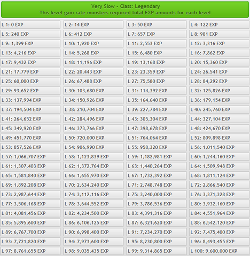Click the L 48: 424,670 EXP cell
This screenshot has width=250, height=256.
pyautogui.click(x=219, y=129)
